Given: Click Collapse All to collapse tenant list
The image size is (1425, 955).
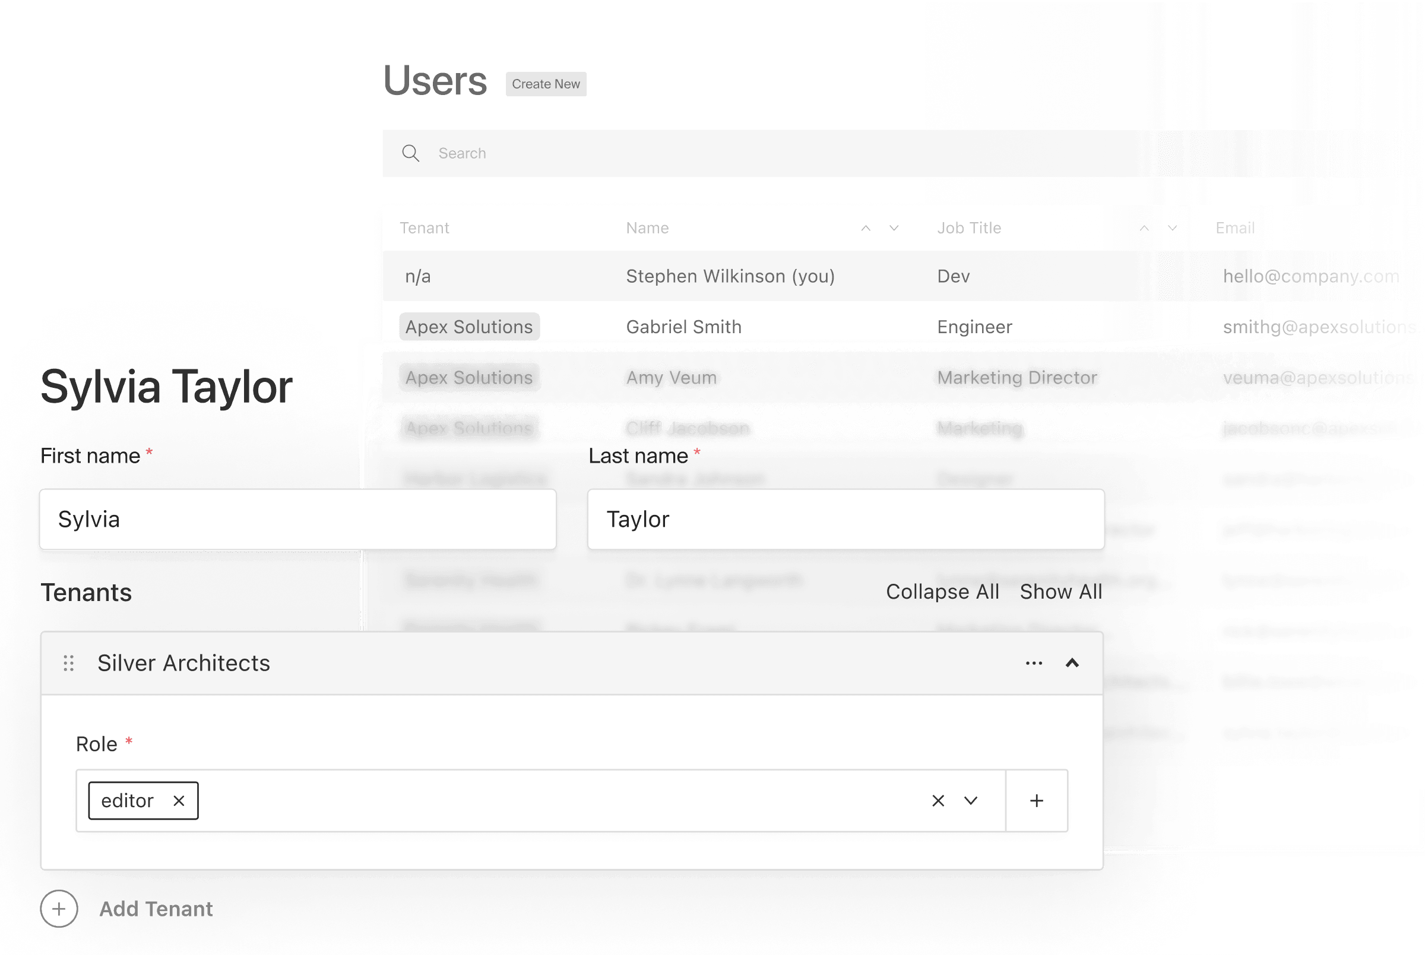Looking at the screenshot, I should (x=942, y=592).
